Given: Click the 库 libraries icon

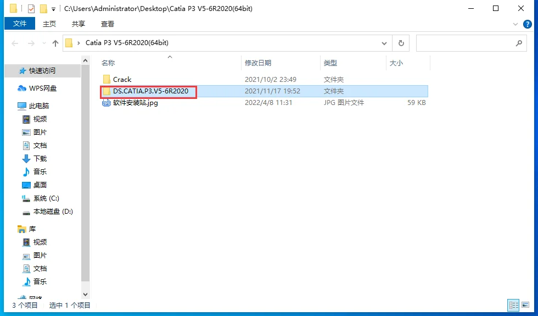Looking at the screenshot, I should (22, 229).
